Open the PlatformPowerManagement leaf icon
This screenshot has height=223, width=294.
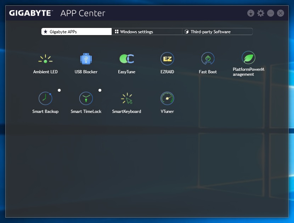[x=248, y=58]
